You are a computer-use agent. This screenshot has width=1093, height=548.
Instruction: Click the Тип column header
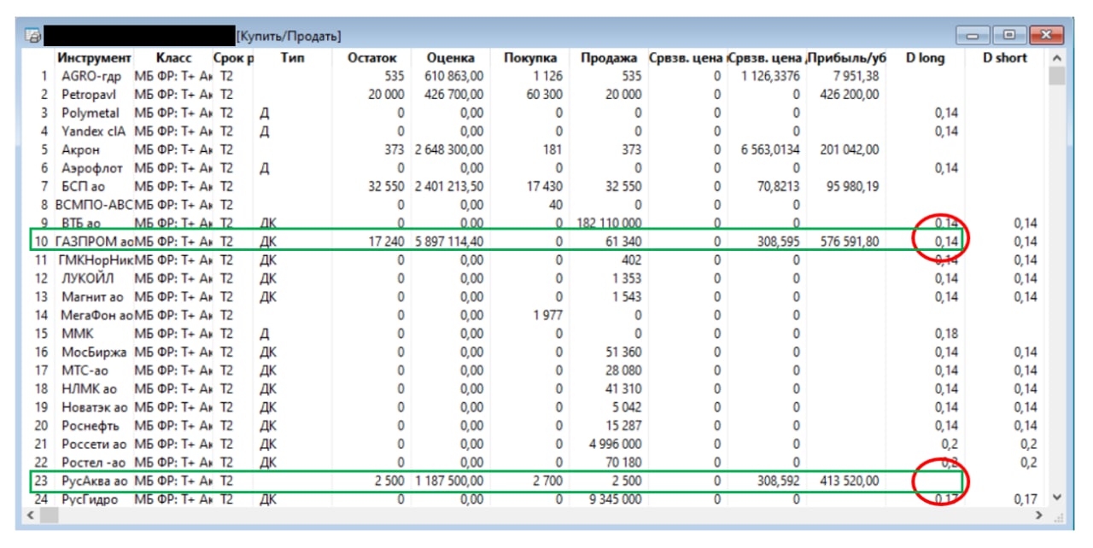[x=292, y=58]
